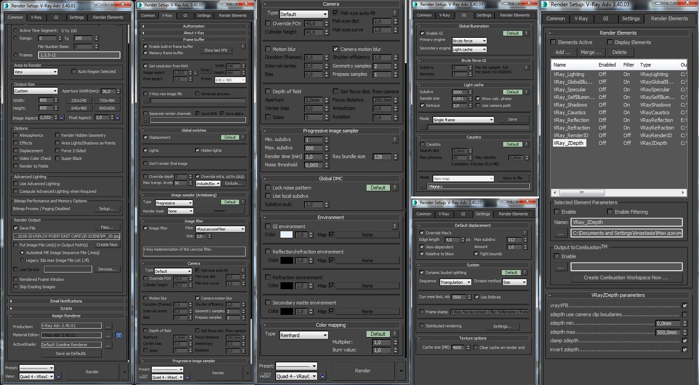Open help for the System rollout

525,273
